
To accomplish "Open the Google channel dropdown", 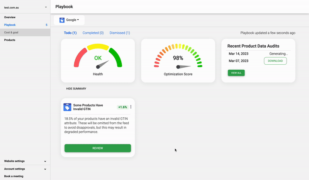I will [72, 20].
